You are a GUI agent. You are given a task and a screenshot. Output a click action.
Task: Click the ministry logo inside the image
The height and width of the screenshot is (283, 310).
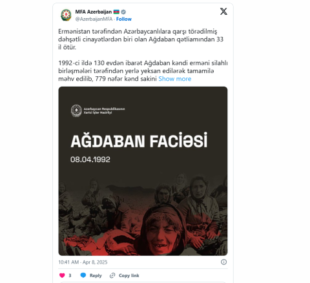(x=76, y=110)
